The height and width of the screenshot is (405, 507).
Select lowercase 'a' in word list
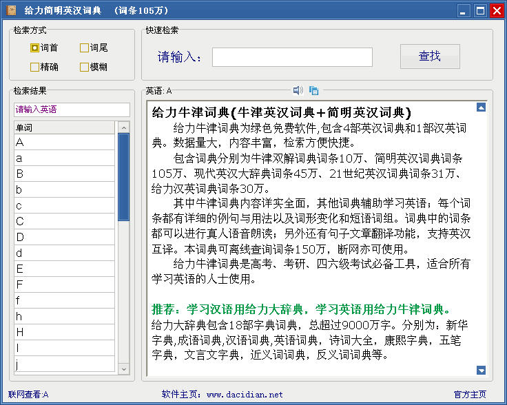click(x=64, y=158)
